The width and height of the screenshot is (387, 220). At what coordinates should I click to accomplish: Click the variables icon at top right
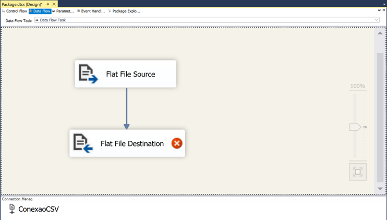[x=379, y=10]
